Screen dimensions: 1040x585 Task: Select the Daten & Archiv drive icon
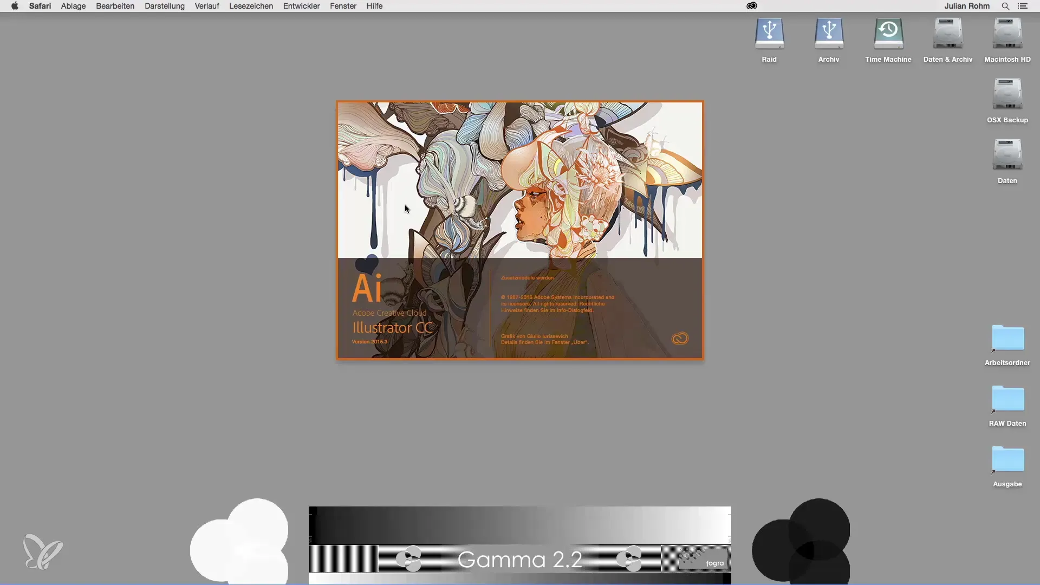pyautogui.click(x=948, y=34)
